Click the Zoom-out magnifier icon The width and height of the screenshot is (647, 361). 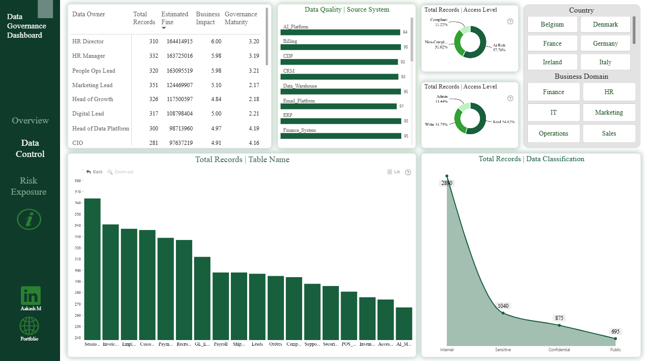[110, 172]
